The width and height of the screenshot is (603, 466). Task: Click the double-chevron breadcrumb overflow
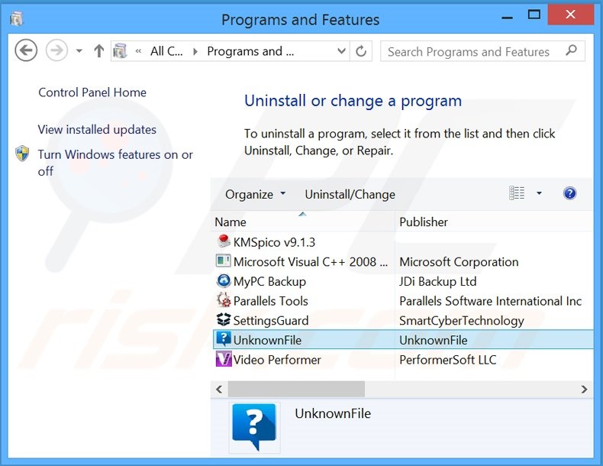coord(138,50)
